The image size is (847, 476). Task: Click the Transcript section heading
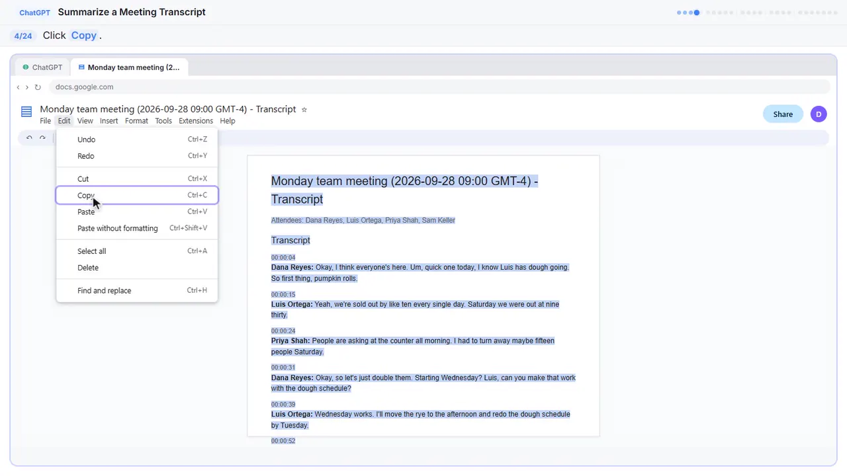(290, 240)
